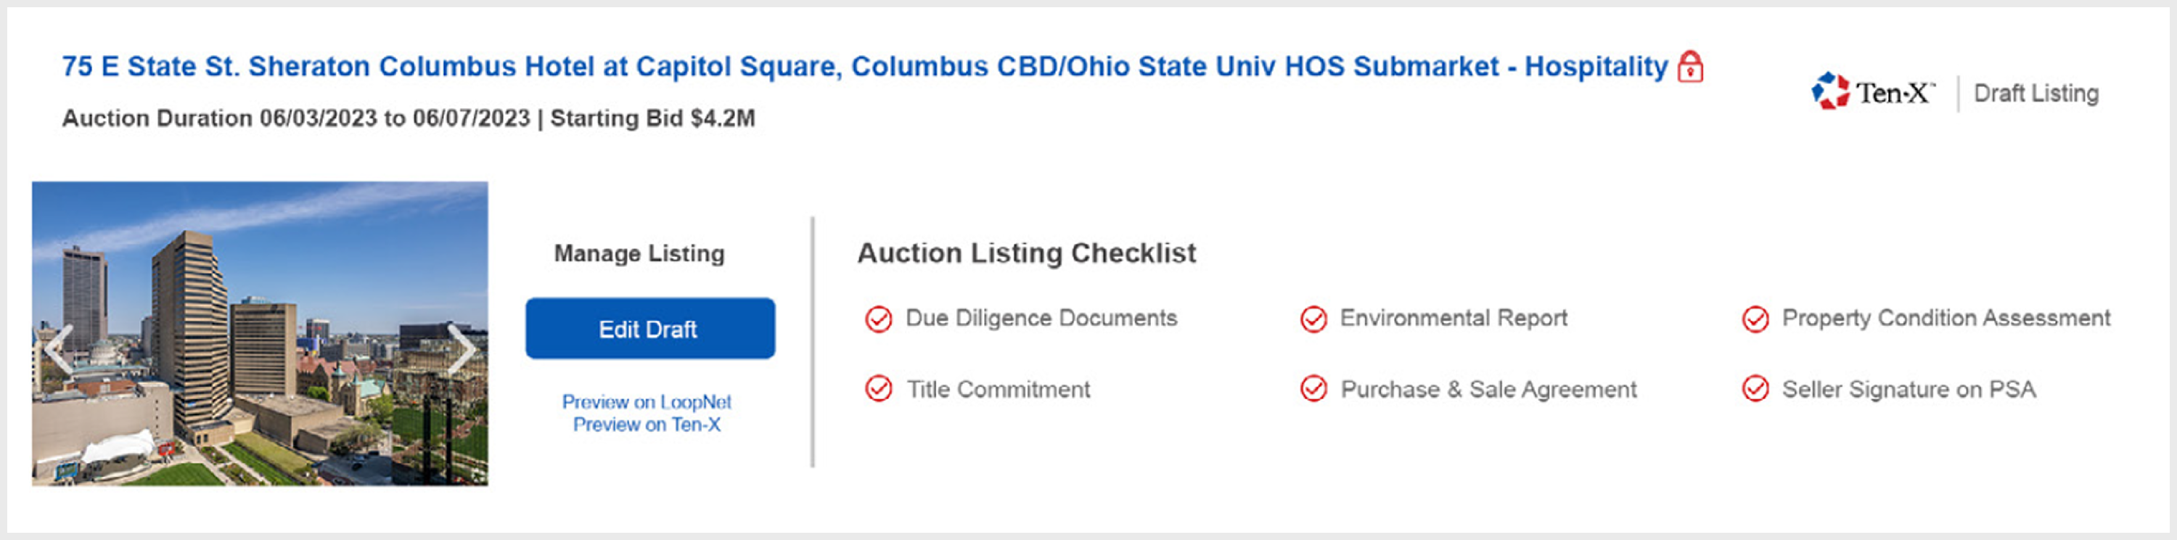
Task: Click Due Diligence Documents check icon
Action: [878, 319]
